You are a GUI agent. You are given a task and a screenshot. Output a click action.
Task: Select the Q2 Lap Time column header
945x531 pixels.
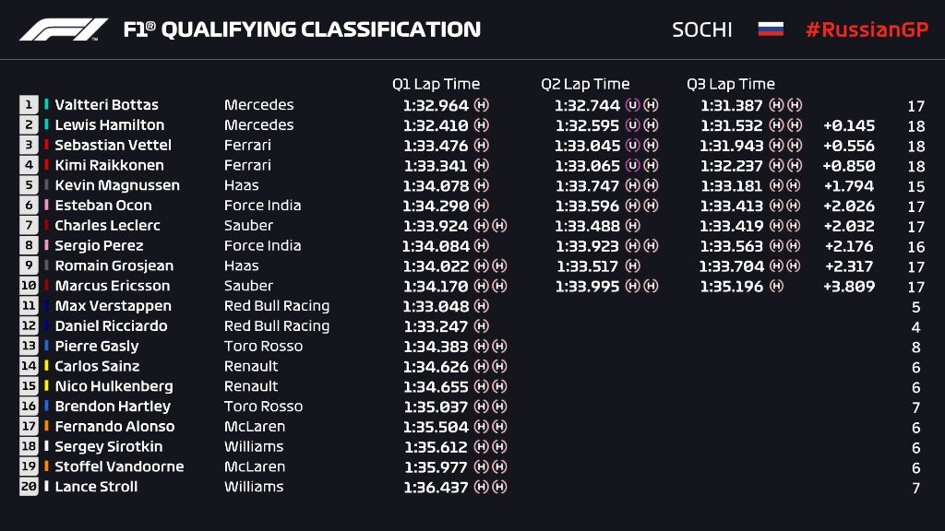[x=585, y=84]
